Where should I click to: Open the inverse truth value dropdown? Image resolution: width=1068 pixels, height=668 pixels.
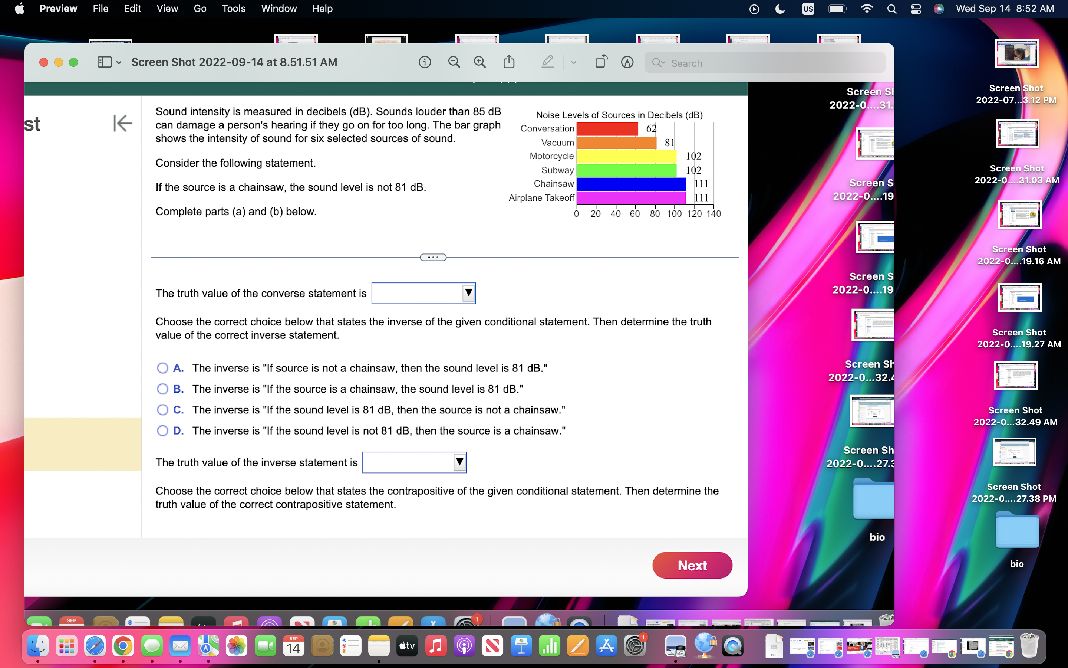pos(414,462)
